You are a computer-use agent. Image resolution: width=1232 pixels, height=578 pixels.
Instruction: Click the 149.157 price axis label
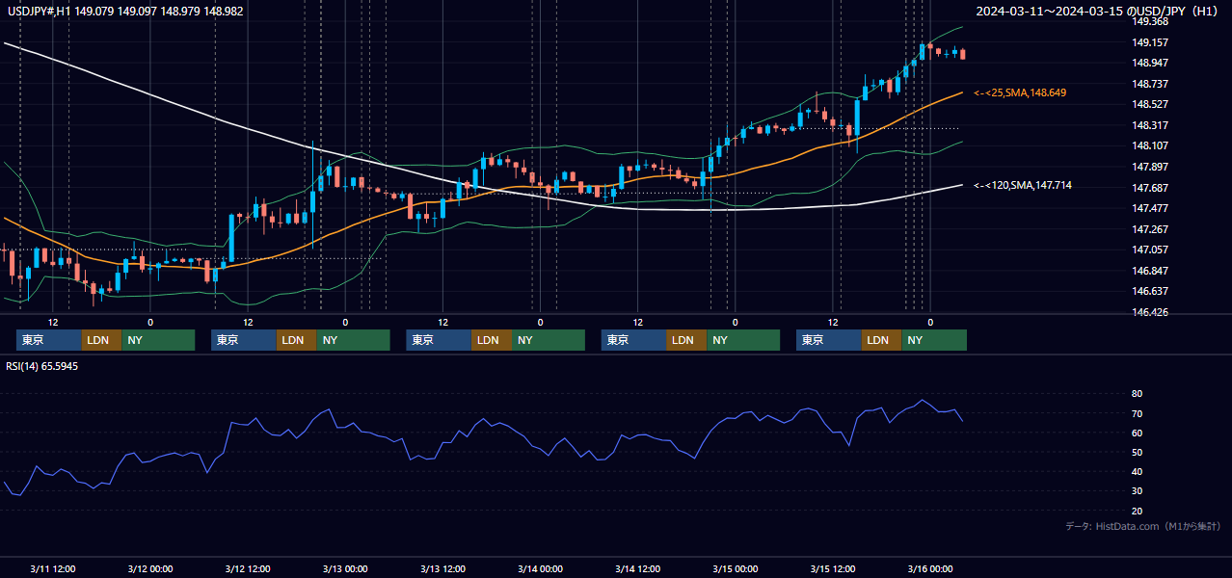pos(1150,42)
